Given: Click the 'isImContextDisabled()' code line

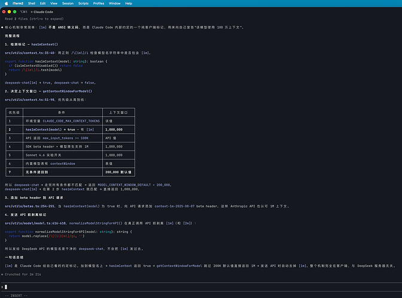Looking at the screenshot, I should pyautogui.click(x=45, y=66).
